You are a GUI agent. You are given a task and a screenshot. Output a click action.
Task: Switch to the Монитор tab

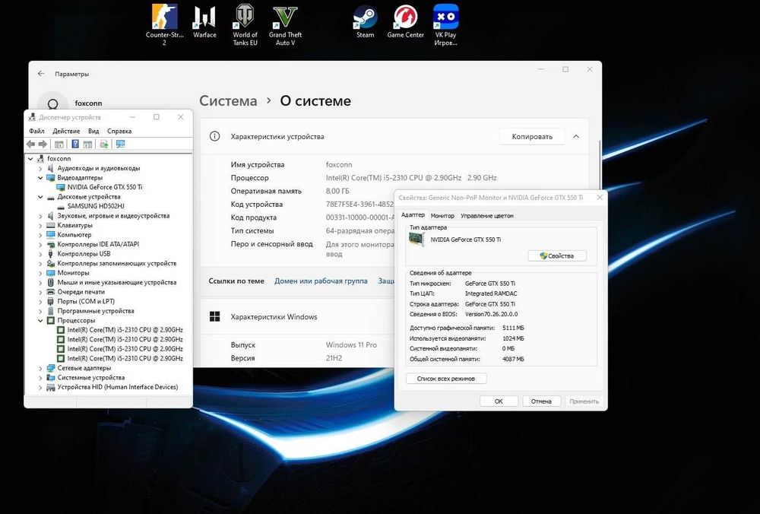click(x=442, y=216)
